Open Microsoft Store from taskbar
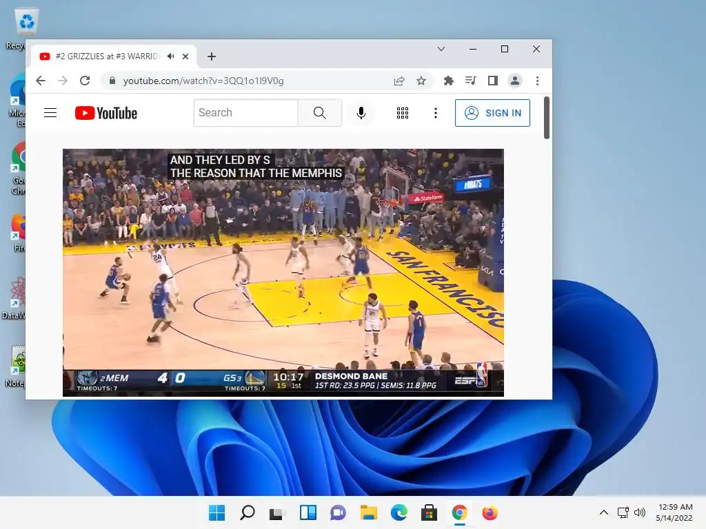Screen dimensions: 706x529 (429, 512)
